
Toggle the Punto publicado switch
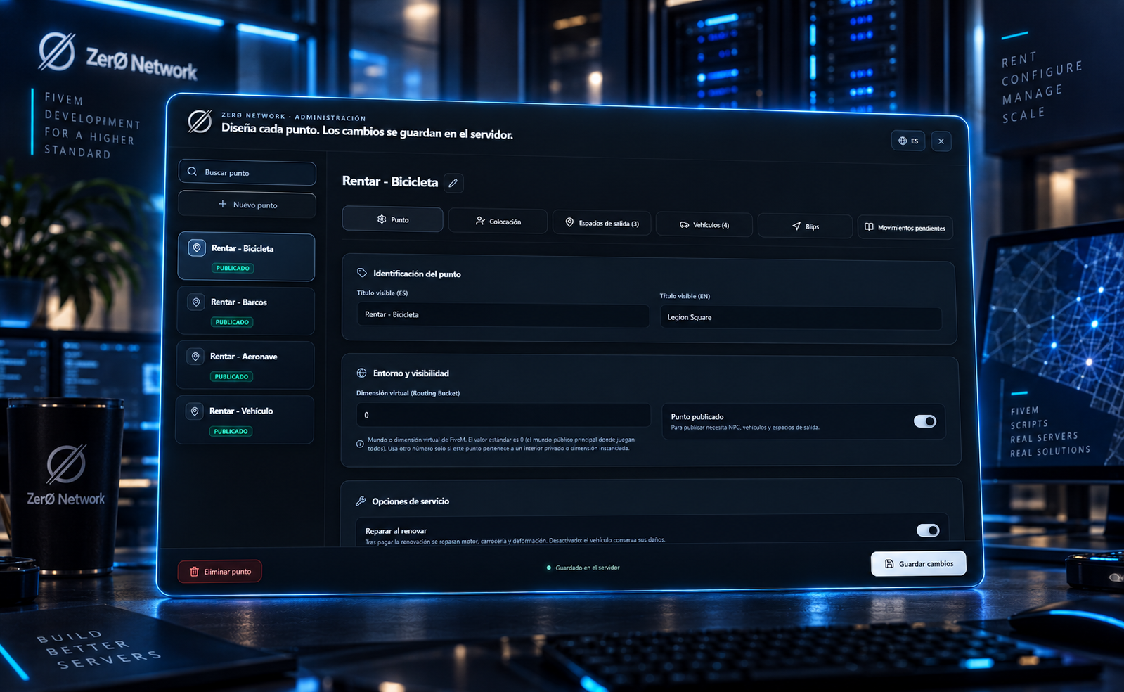(925, 421)
